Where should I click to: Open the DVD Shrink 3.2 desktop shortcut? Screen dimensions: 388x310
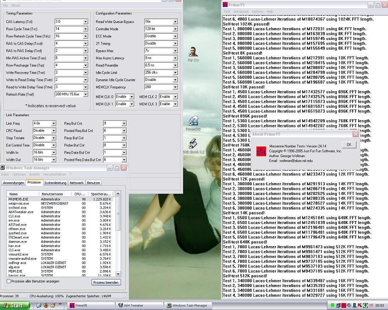click(193, 146)
